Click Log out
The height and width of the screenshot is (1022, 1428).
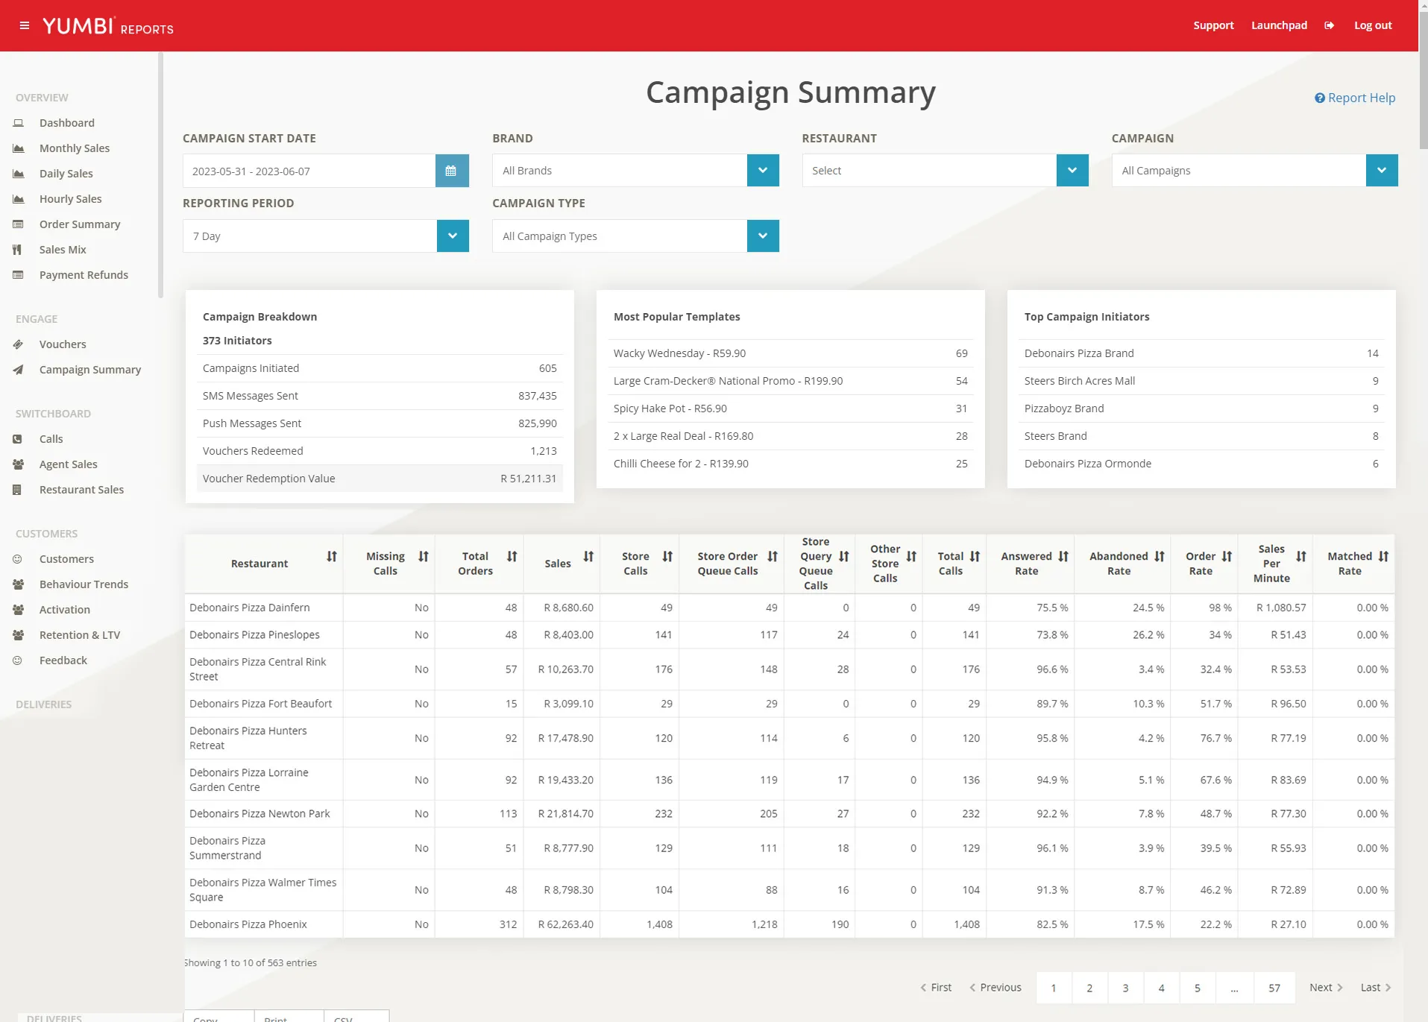click(1373, 25)
